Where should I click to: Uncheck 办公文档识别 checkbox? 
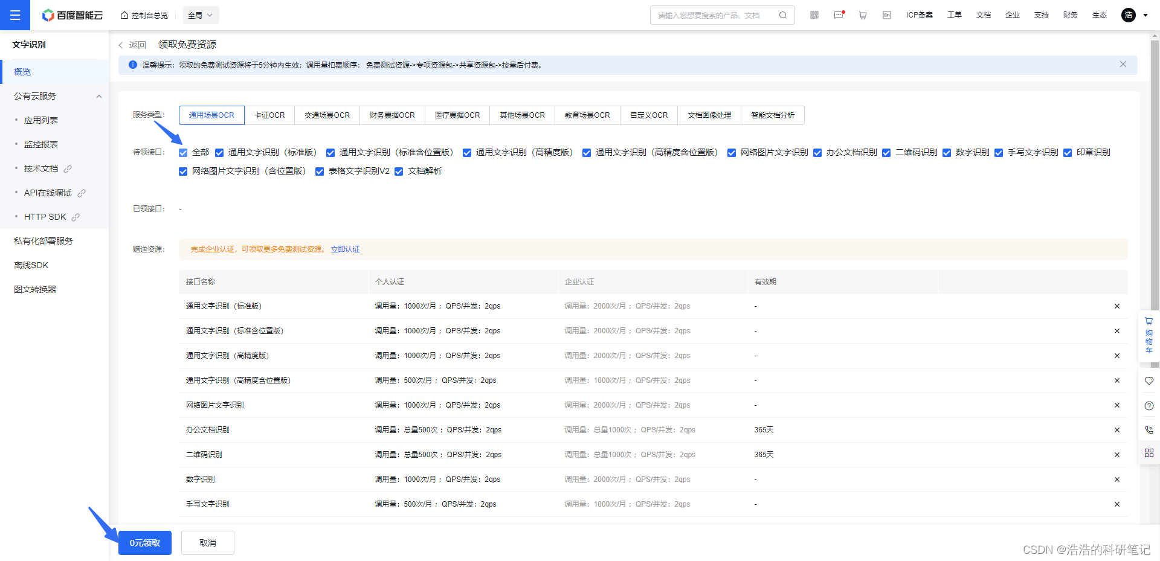[817, 153]
